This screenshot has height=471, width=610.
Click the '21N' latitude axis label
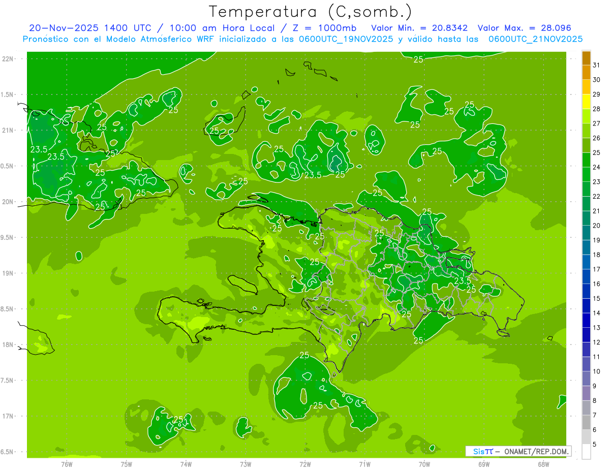click(8, 130)
